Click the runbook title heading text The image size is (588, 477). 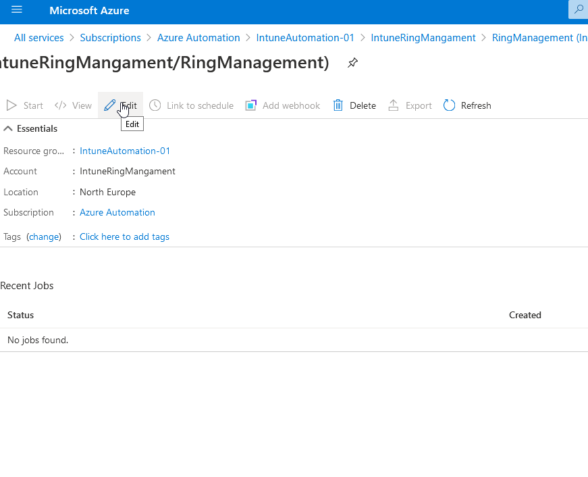pos(165,63)
